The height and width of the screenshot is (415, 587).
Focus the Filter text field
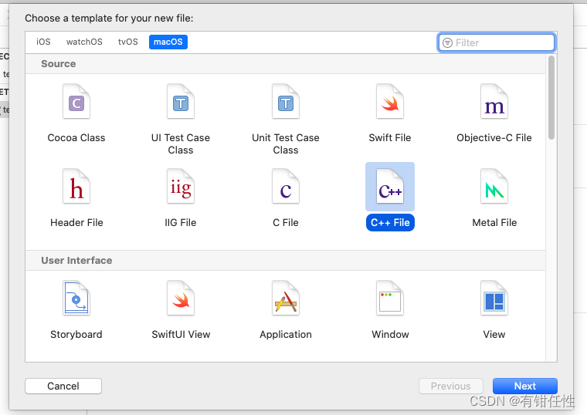click(x=497, y=42)
